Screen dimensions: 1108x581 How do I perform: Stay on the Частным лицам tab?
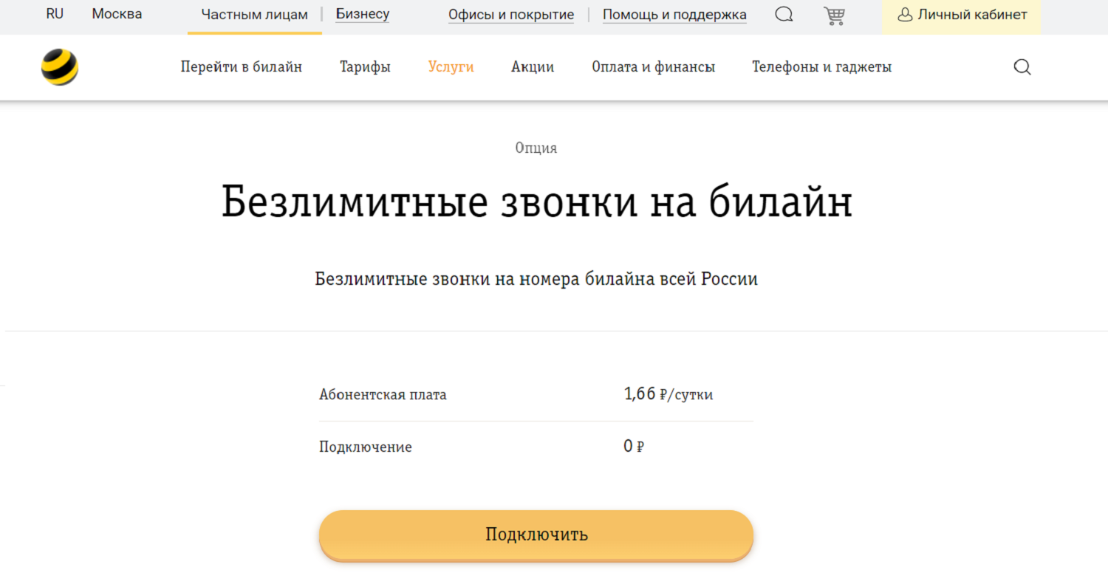pos(254,13)
